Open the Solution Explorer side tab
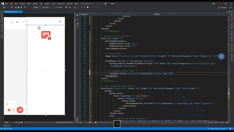The image size is (234, 132). coord(232,36)
